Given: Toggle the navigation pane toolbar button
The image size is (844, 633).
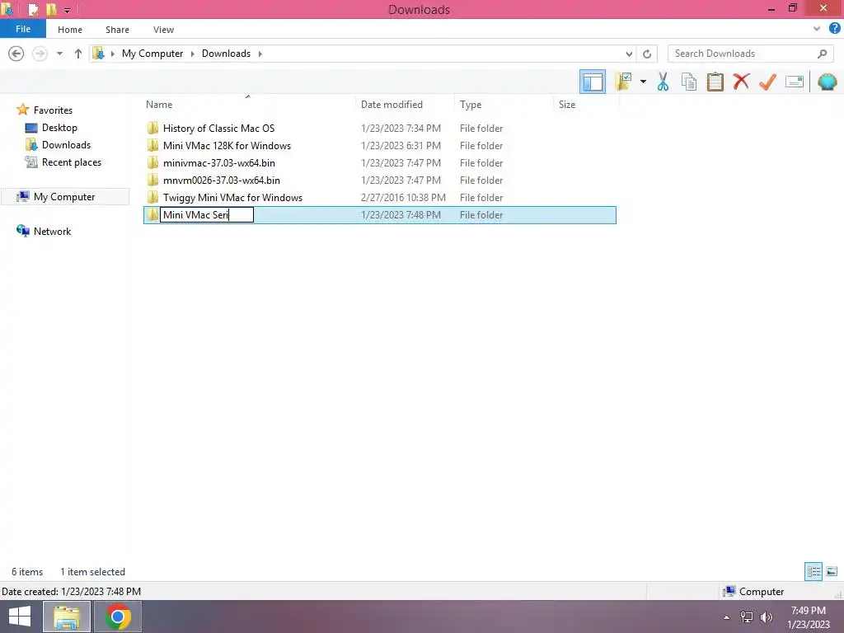Looking at the screenshot, I should 592,82.
